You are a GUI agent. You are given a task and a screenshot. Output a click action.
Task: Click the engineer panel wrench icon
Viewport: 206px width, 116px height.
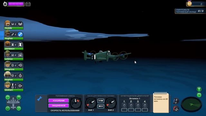(x=40, y=99)
